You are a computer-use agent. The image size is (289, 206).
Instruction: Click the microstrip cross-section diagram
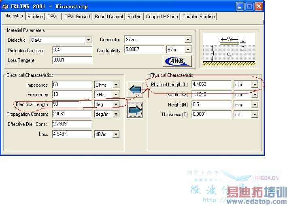[x=229, y=49]
